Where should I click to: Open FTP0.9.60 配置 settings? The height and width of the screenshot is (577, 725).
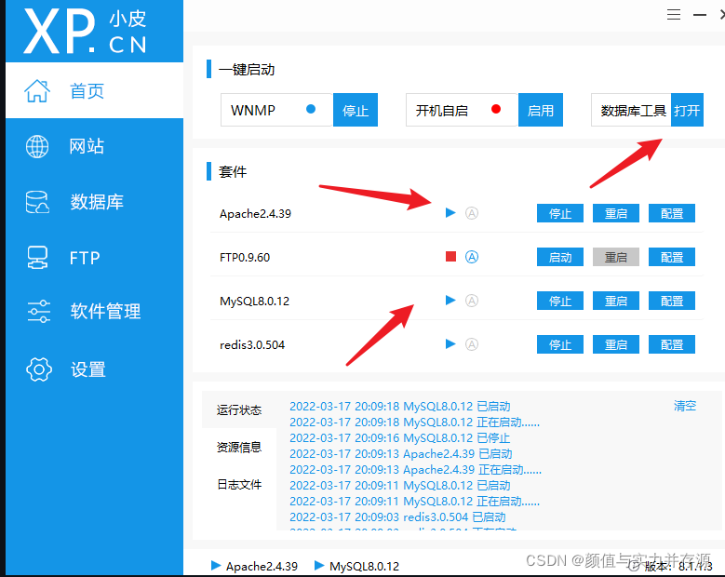[672, 257]
